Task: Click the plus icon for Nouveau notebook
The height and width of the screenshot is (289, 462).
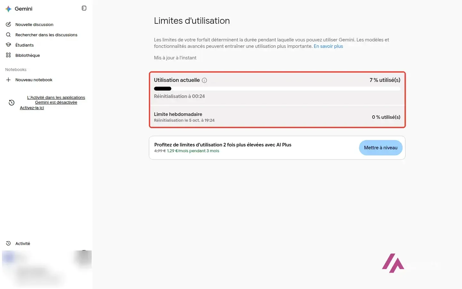Action: point(8,80)
